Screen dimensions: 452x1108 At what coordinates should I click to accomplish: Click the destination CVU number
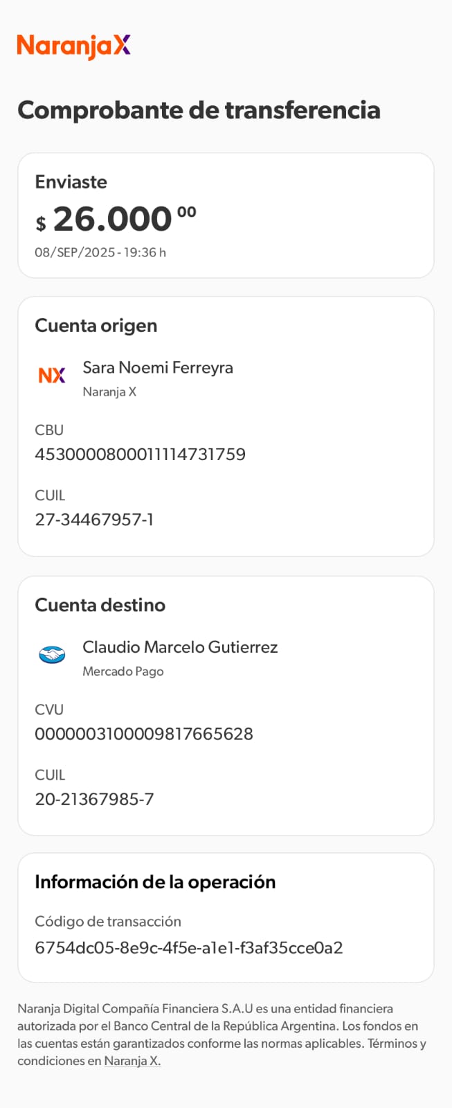coord(144,734)
